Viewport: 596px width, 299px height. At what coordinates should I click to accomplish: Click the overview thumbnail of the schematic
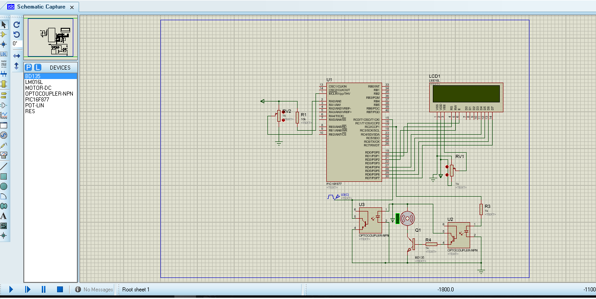[x=51, y=38]
